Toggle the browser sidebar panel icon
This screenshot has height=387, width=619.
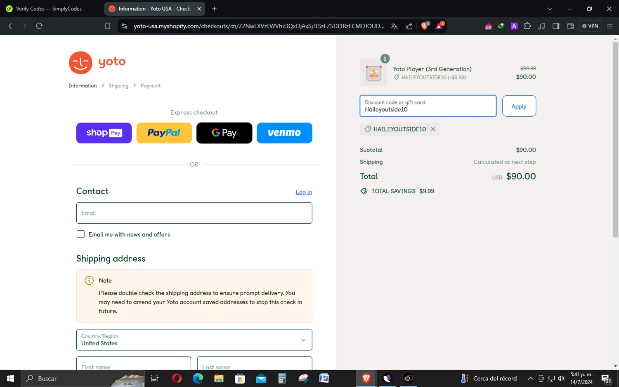pyautogui.click(x=556, y=26)
